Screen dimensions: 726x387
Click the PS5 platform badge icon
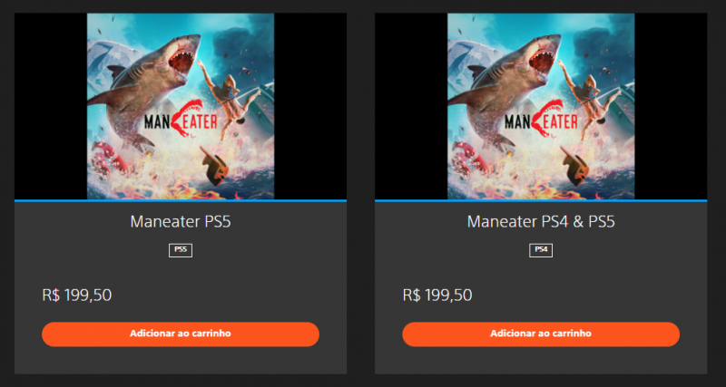[180, 250]
